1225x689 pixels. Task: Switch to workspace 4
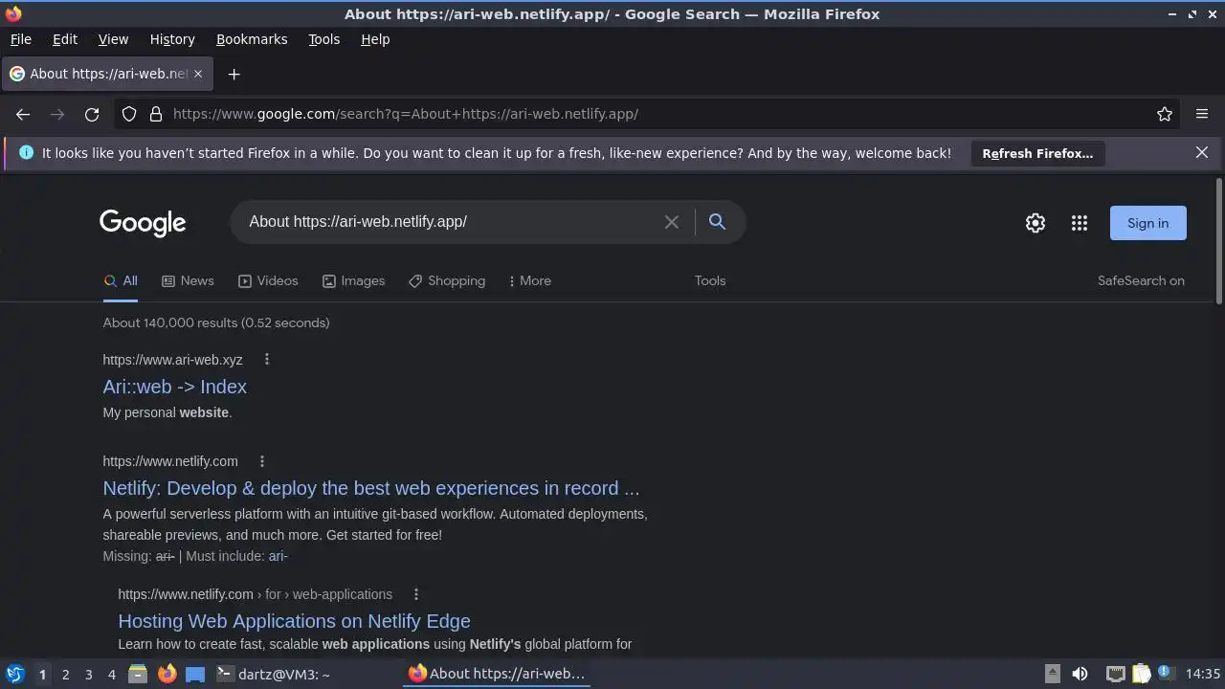[x=111, y=674]
